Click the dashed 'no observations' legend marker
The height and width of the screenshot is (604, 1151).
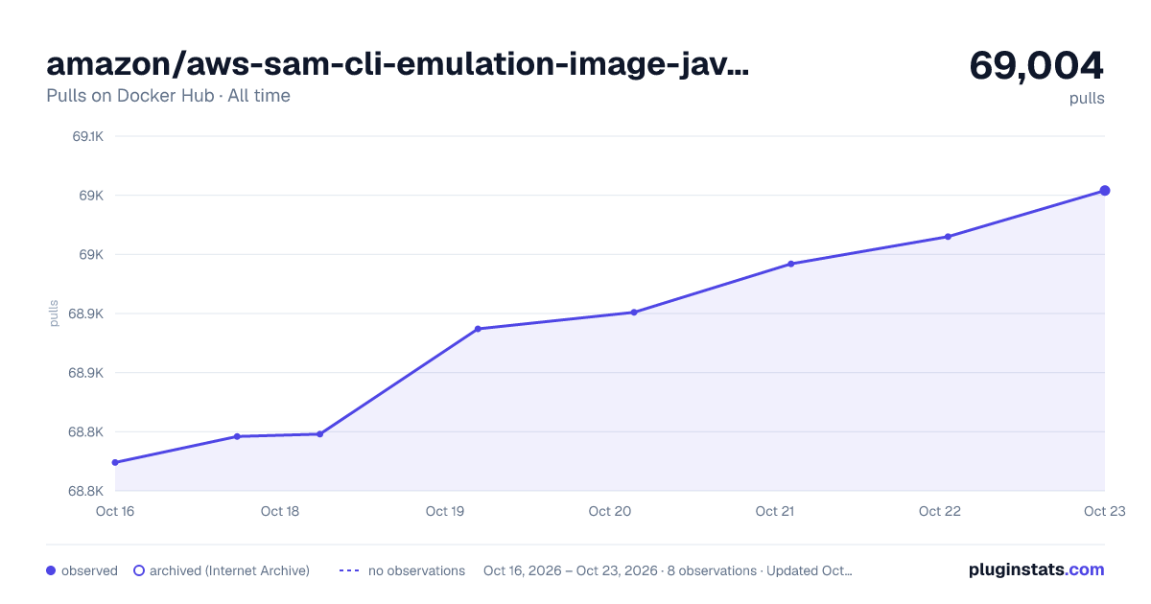point(349,570)
